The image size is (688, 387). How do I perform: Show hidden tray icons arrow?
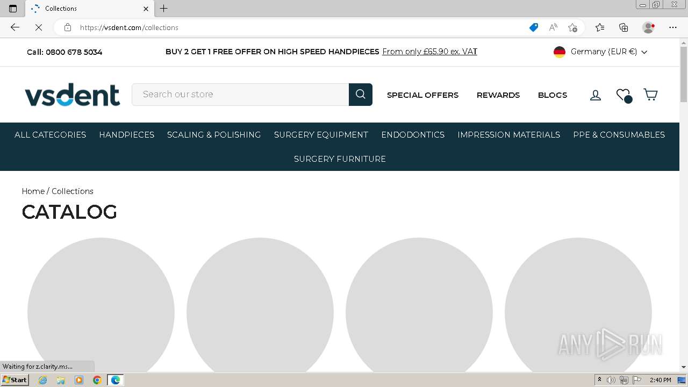(599, 380)
